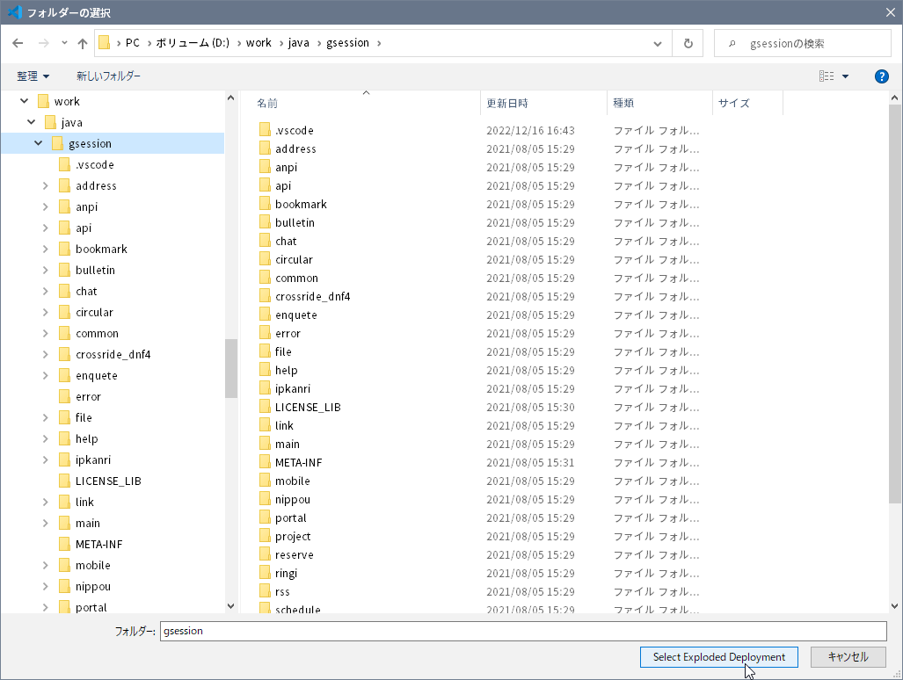
Task: Open the recent locations dropdown arrow
Action: click(x=64, y=43)
